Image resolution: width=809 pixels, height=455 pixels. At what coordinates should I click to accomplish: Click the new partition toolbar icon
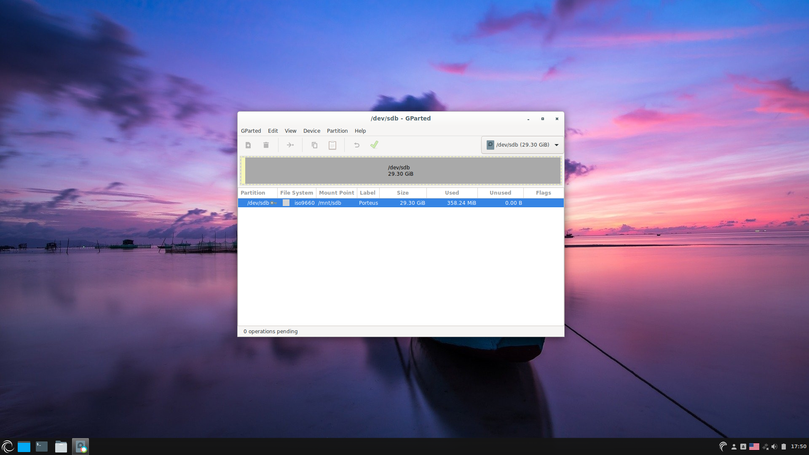point(248,145)
